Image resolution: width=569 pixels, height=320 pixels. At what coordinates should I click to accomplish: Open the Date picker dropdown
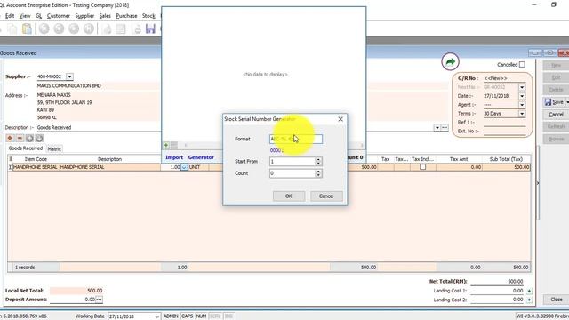(522, 96)
